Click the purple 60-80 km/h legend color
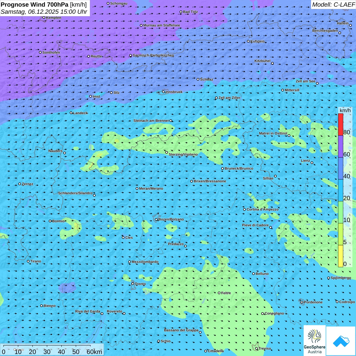This screenshot has width=356, height=356. tap(340, 146)
